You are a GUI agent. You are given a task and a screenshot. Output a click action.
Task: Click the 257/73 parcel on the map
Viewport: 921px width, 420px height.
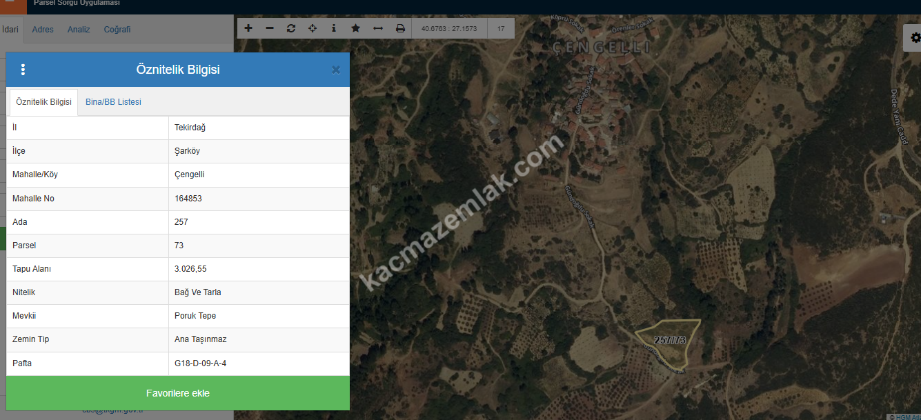point(669,341)
